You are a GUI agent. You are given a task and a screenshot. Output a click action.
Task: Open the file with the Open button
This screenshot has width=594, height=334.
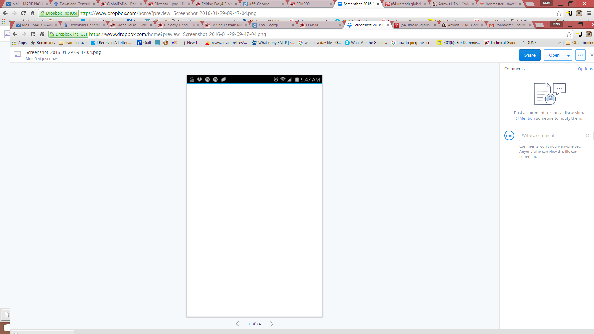click(x=554, y=55)
